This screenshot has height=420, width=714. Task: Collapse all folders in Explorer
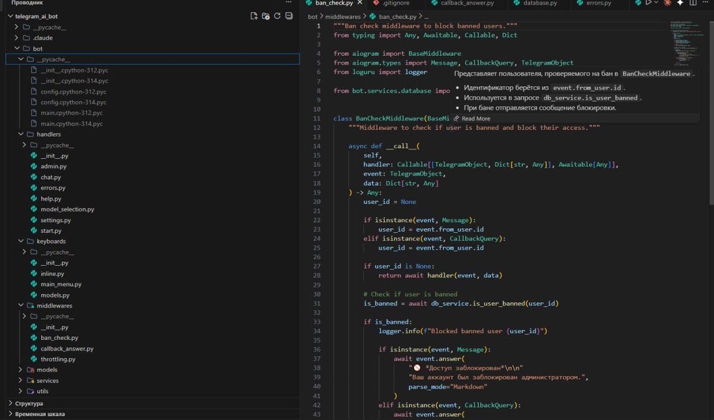tap(289, 16)
